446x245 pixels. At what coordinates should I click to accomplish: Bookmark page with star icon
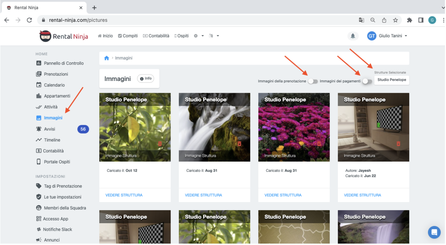point(395,20)
